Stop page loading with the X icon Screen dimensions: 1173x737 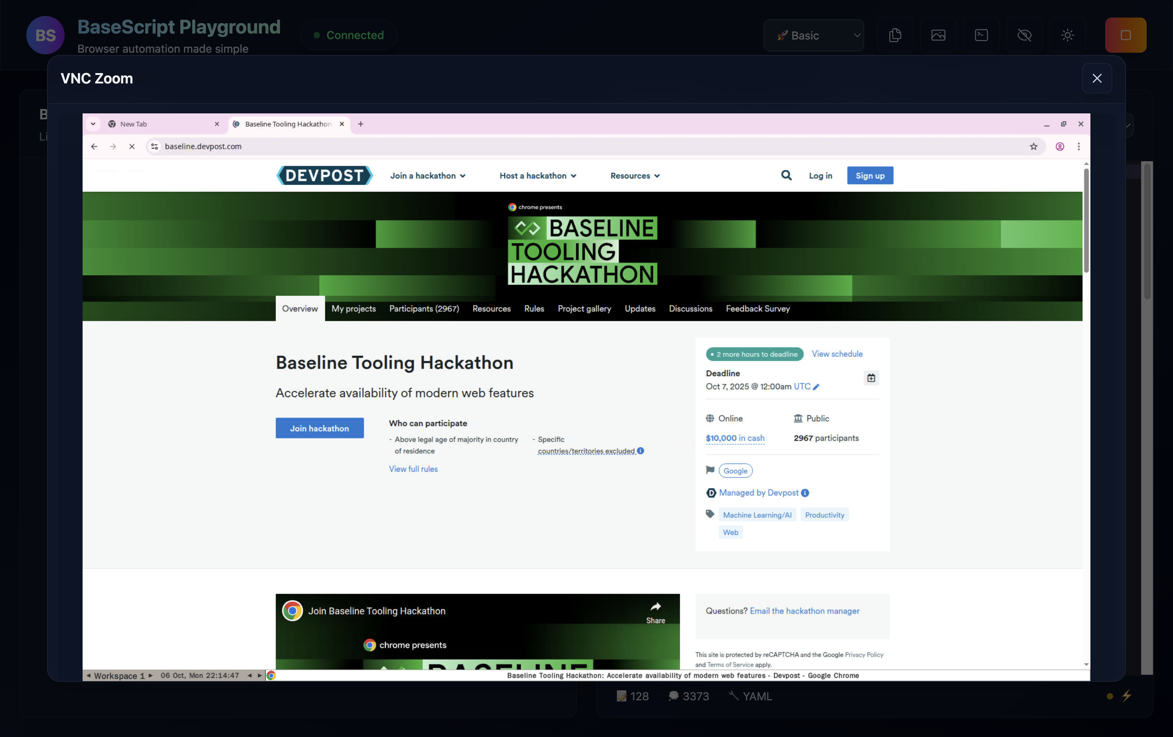[x=132, y=146]
